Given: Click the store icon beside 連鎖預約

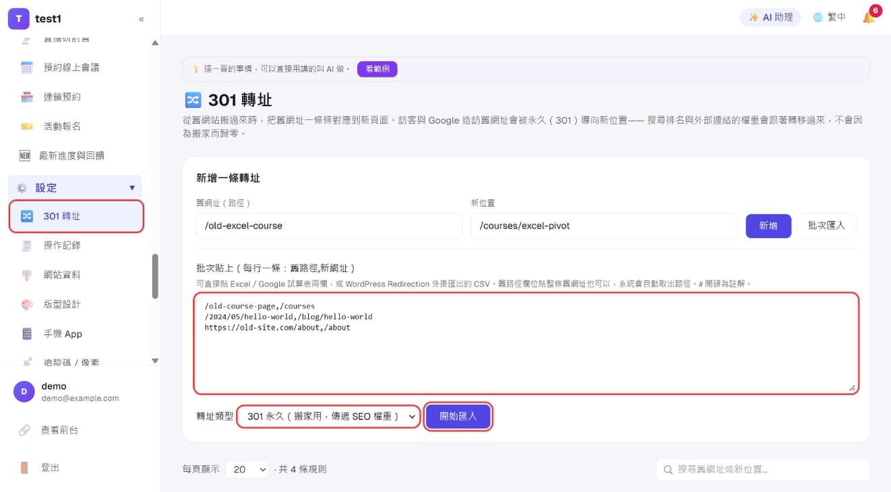Looking at the screenshot, I should pyautogui.click(x=26, y=97).
